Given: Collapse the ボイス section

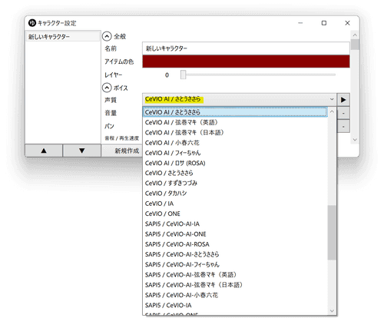Looking at the screenshot, I should 107,88.
